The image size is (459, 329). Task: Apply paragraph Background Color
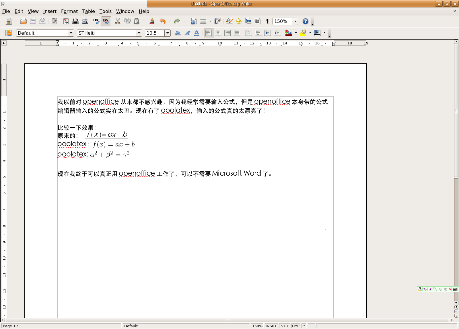(x=317, y=33)
